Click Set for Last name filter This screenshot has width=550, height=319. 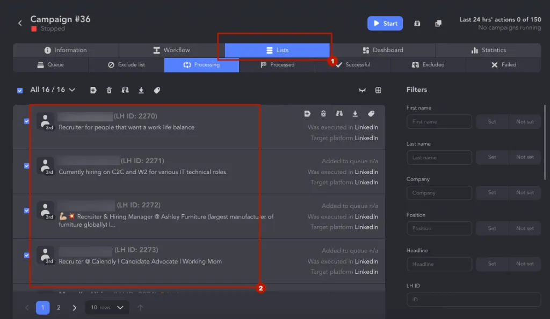point(492,157)
